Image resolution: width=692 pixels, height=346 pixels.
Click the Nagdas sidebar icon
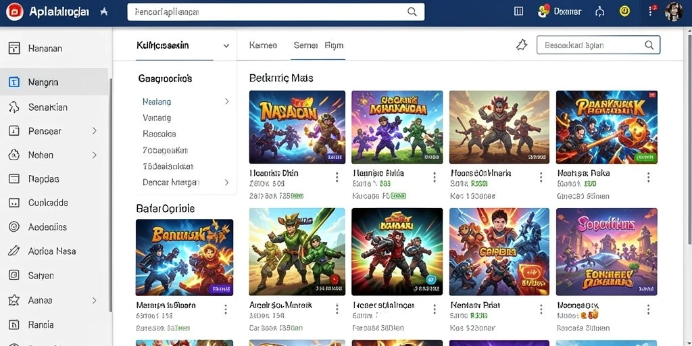click(14, 178)
